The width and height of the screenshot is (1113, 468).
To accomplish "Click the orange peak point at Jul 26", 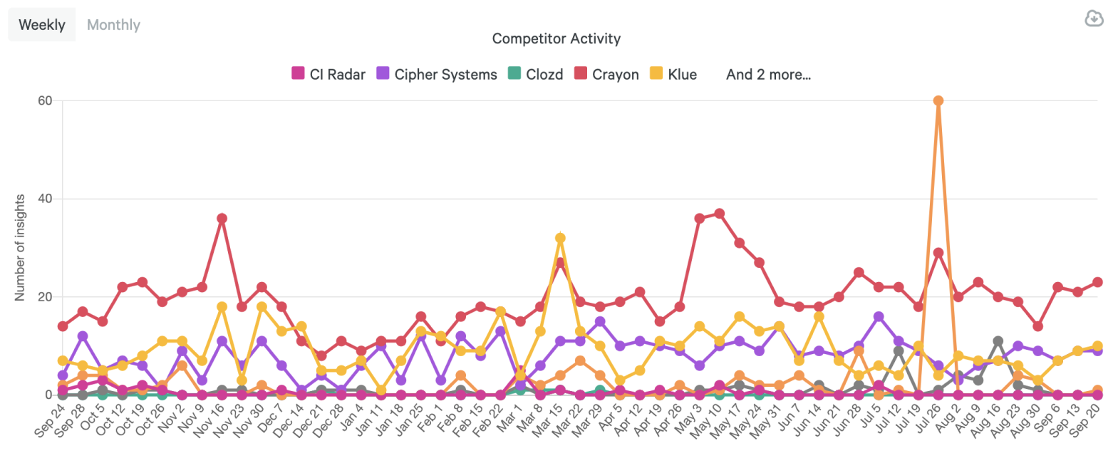I will [x=938, y=100].
